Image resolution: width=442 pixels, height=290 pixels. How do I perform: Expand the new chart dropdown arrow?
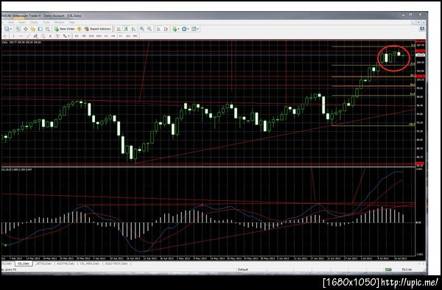11,29
